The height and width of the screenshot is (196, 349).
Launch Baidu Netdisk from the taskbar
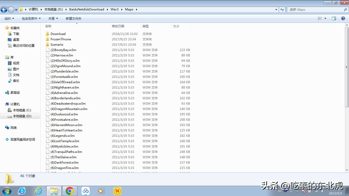[x=86, y=191]
